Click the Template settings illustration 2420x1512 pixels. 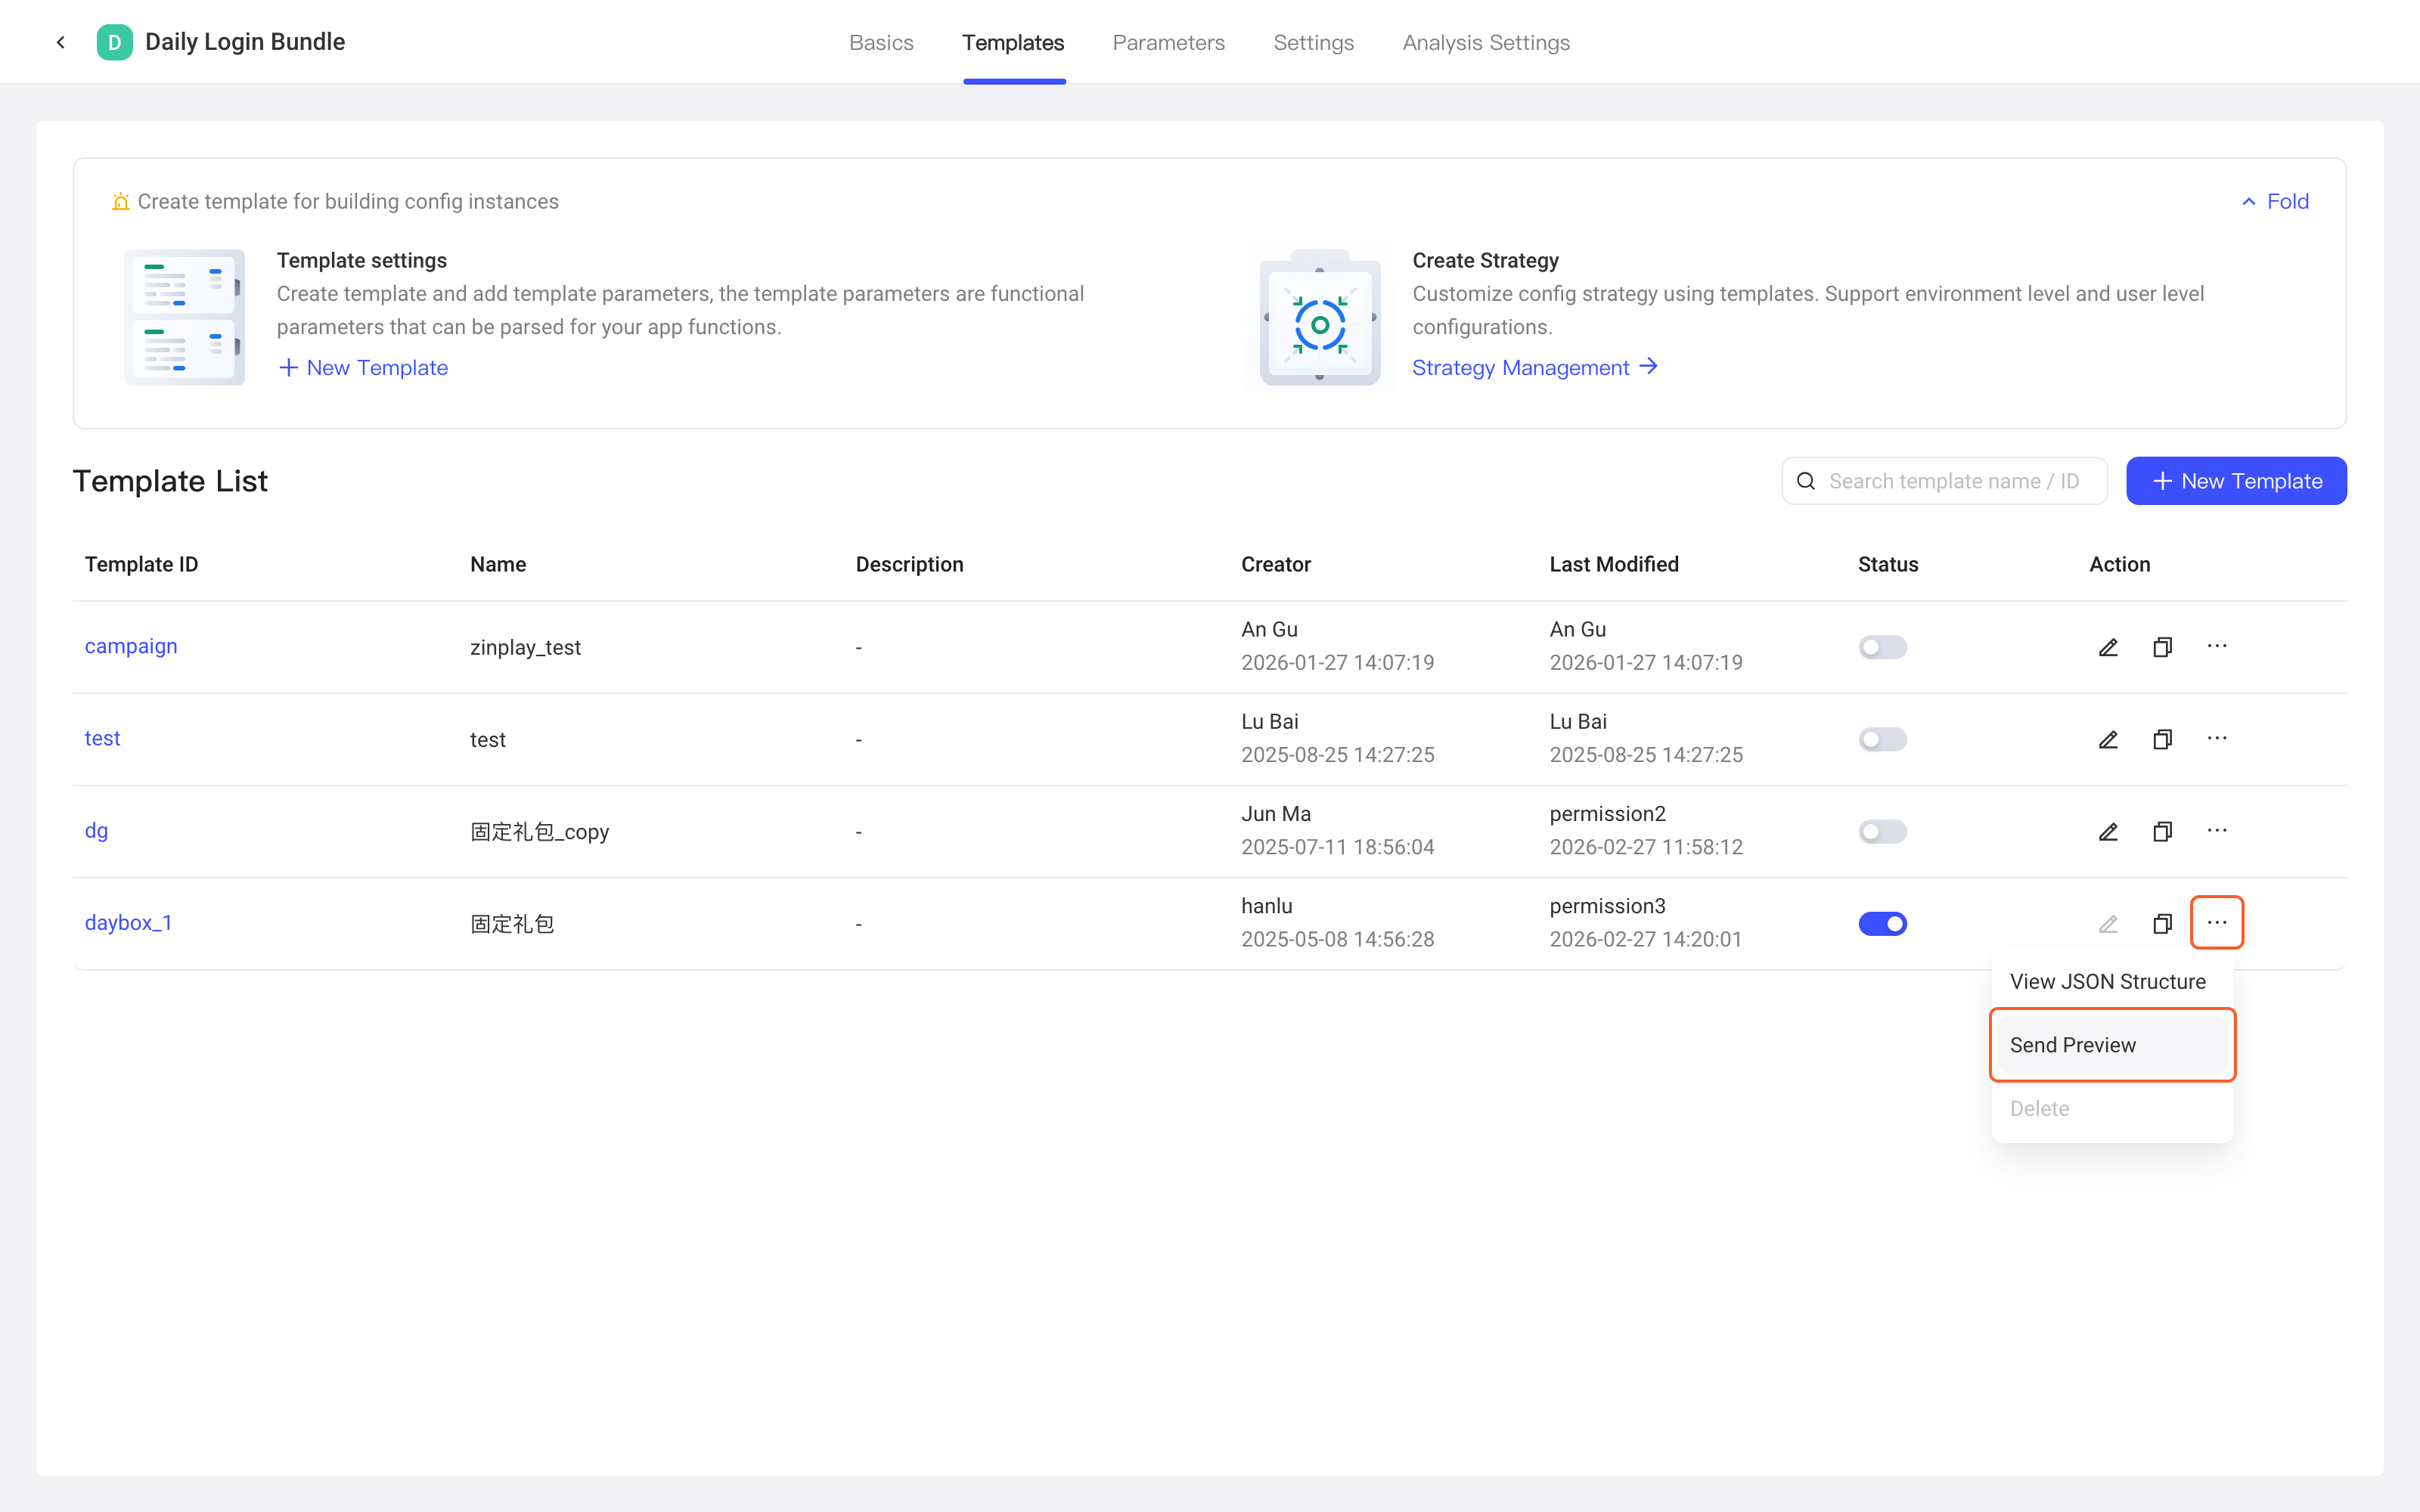point(184,317)
